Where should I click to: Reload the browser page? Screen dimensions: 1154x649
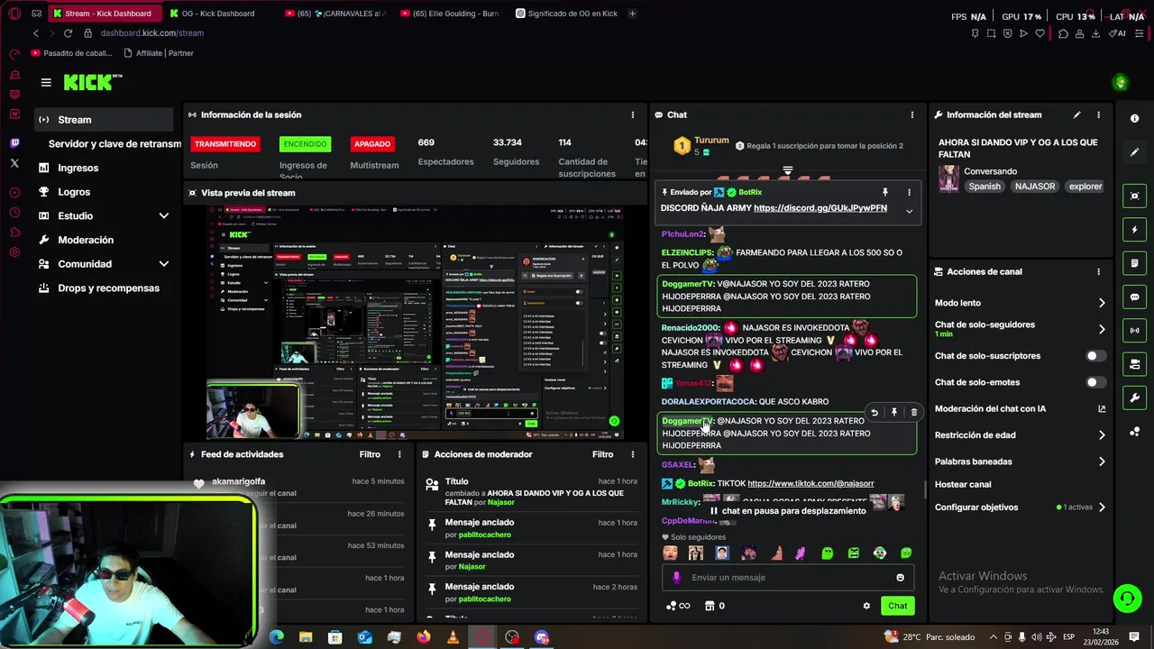[68, 33]
